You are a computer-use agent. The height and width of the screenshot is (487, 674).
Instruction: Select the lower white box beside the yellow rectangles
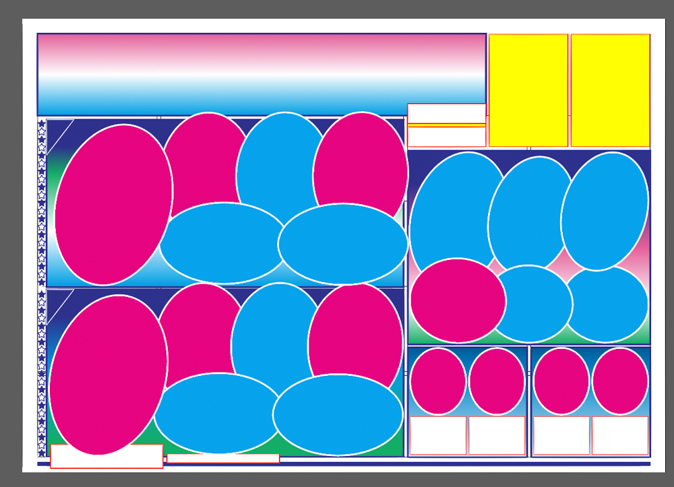(x=447, y=137)
